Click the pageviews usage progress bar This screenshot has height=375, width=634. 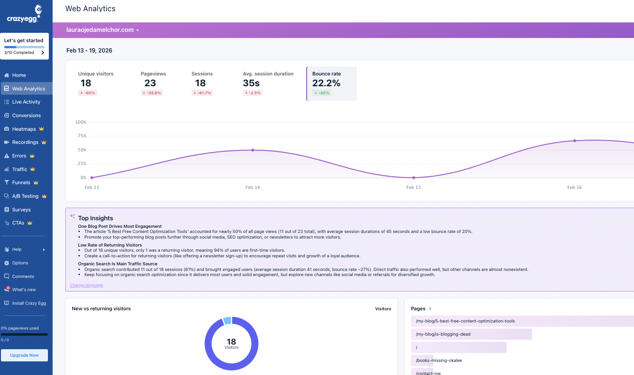(x=24, y=334)
